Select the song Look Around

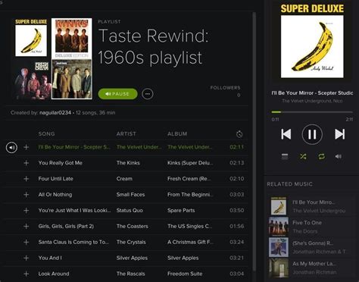click(54, 274)
